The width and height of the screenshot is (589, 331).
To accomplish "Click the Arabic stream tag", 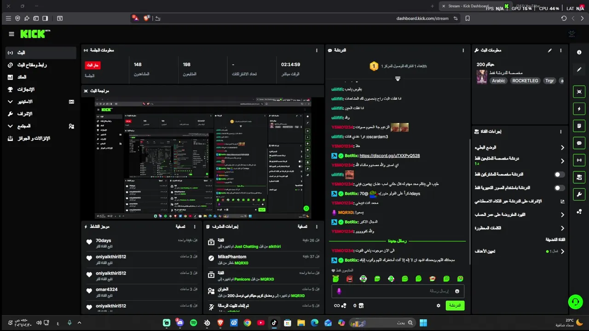I will coord(498,81).
